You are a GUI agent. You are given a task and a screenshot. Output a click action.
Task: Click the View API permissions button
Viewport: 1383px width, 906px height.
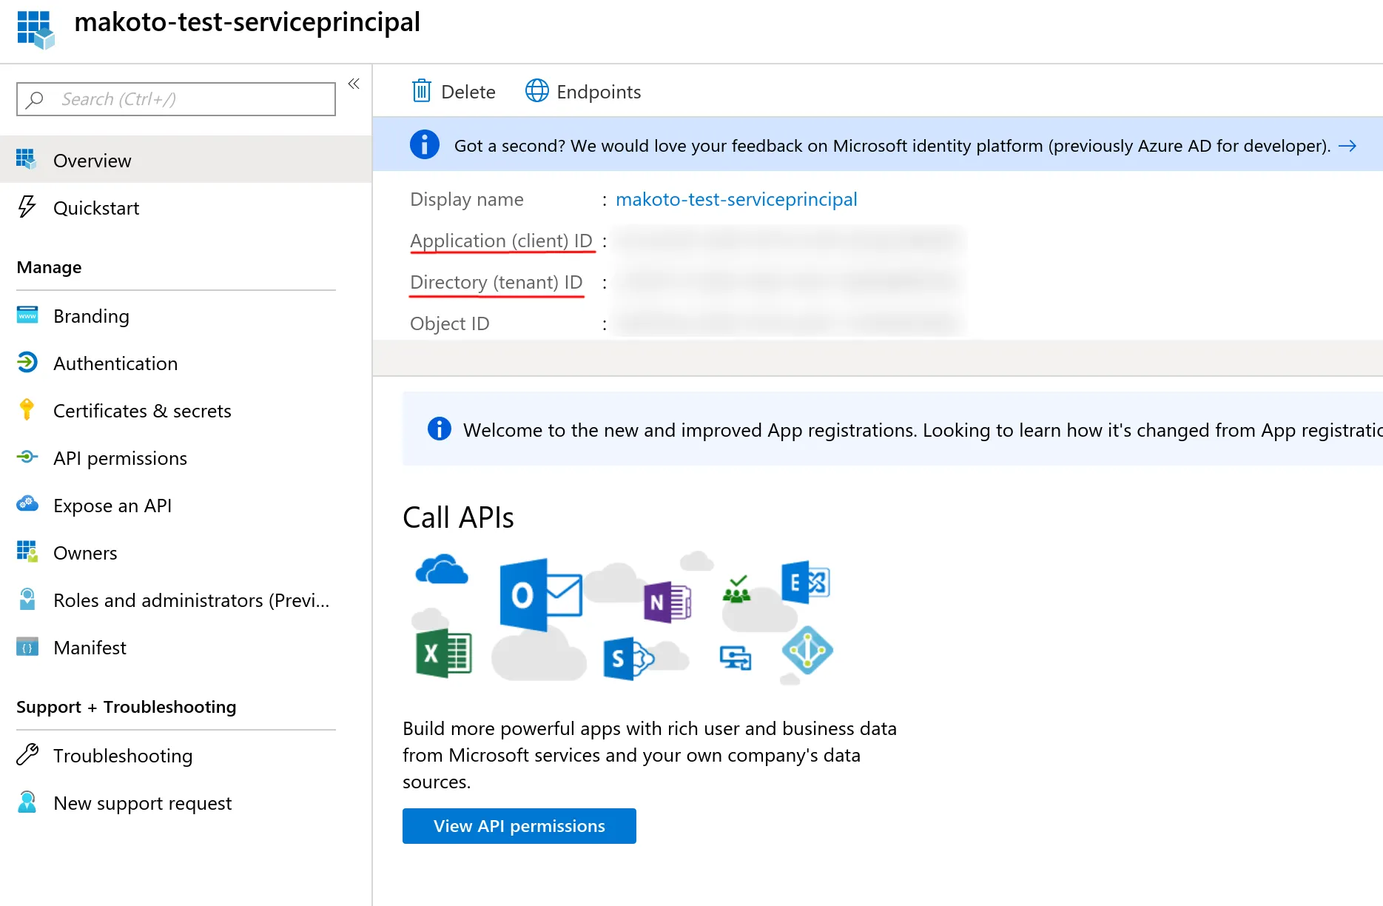[x=519, y=826]
